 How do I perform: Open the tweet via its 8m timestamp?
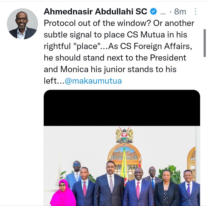tap(180, 12)
